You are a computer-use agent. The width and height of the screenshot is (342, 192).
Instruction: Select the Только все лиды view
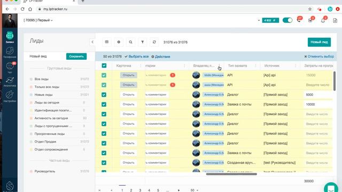(x=46, y=87)
